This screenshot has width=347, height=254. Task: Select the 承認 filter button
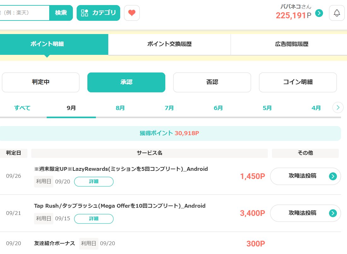pyautogui.click(x=126, y=82)
